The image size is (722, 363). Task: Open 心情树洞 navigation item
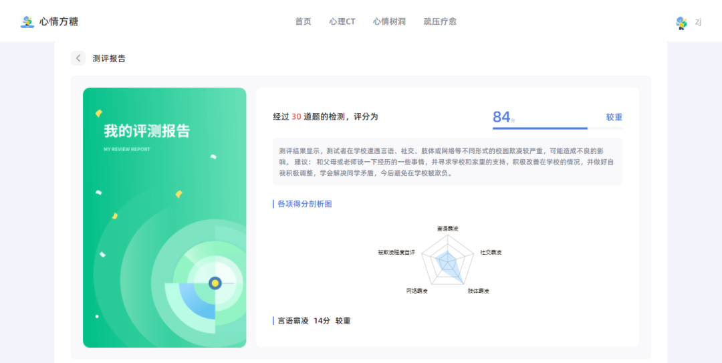389,21
